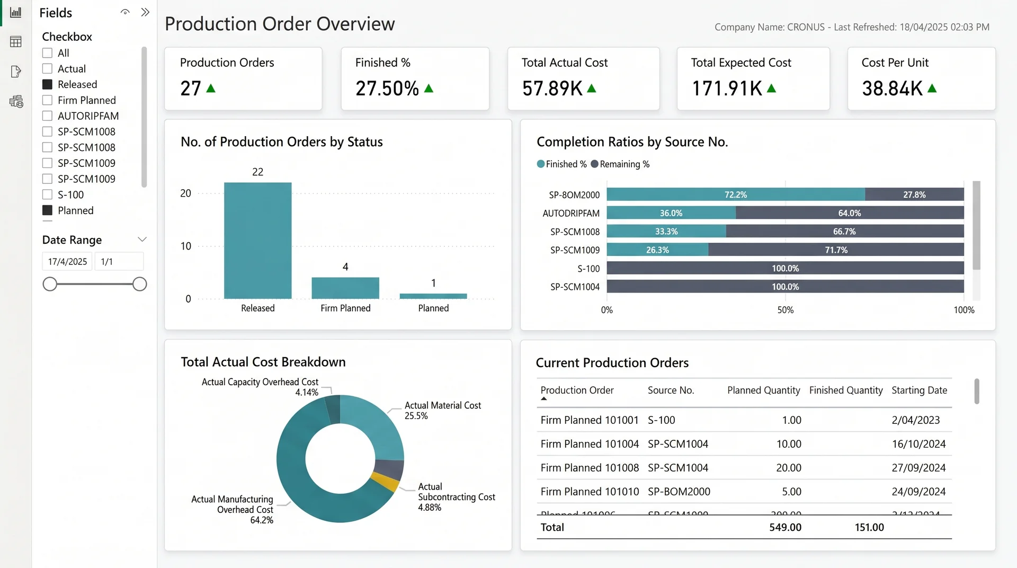Viewport: 1017px width, 568px height.
Task: Click the right handle of the date slider
Action: (139, 285)
